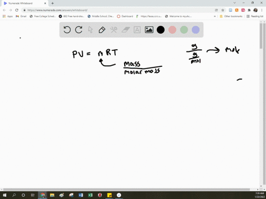The image size is (266, 199).
Task: Open the https://faces.ccrc bookmark
Action: point(149,16)
